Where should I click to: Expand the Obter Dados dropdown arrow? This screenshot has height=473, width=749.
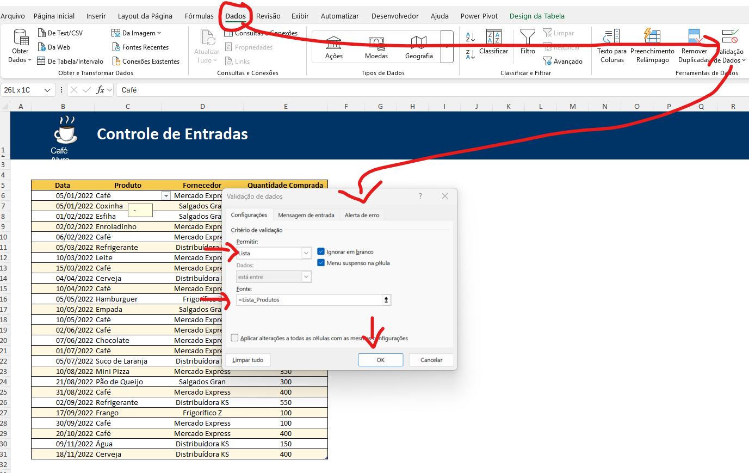(x=29, y=60)
